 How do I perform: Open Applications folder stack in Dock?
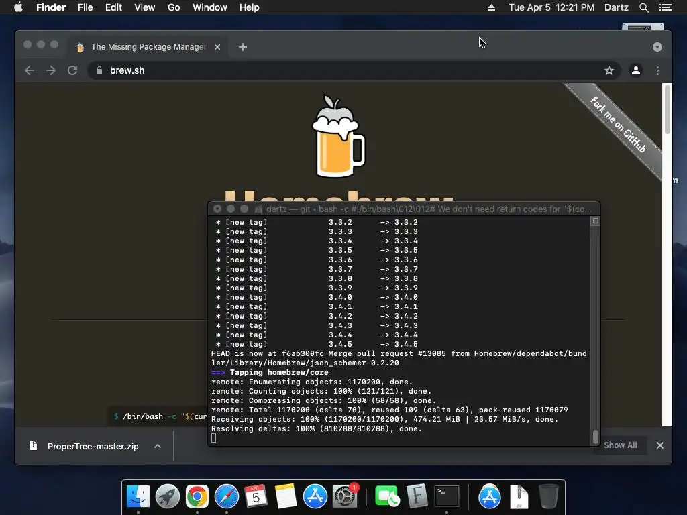(x=489, y=496)
